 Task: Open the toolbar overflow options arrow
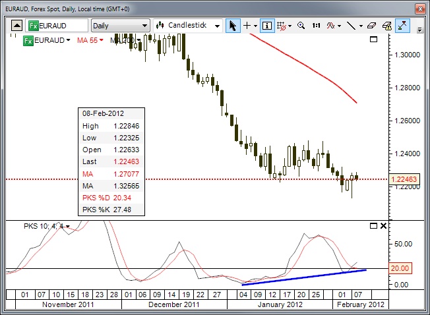(x=419, y=30)
